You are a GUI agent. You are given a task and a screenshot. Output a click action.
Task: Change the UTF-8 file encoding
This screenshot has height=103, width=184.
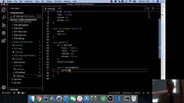pos(137,93)
